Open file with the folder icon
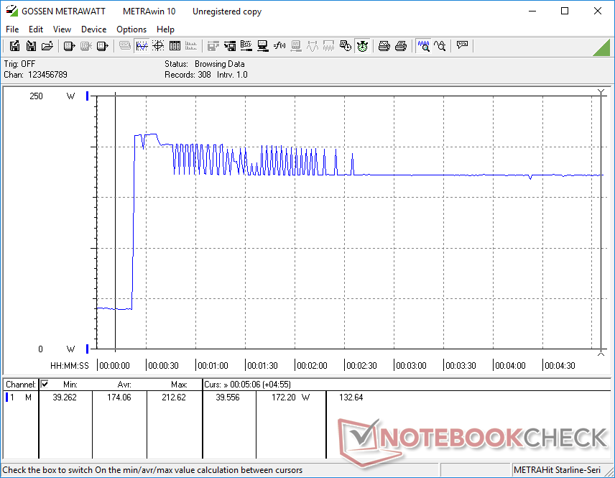The image size is (615, 478). (47, 46)
